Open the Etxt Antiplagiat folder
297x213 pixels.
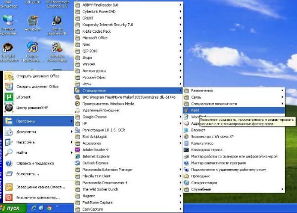(128, 137)
